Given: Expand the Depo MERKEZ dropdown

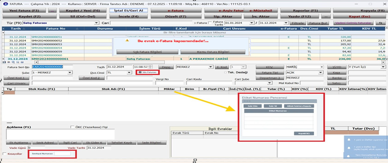Looking at the screenshot, I should pos(211,67).
